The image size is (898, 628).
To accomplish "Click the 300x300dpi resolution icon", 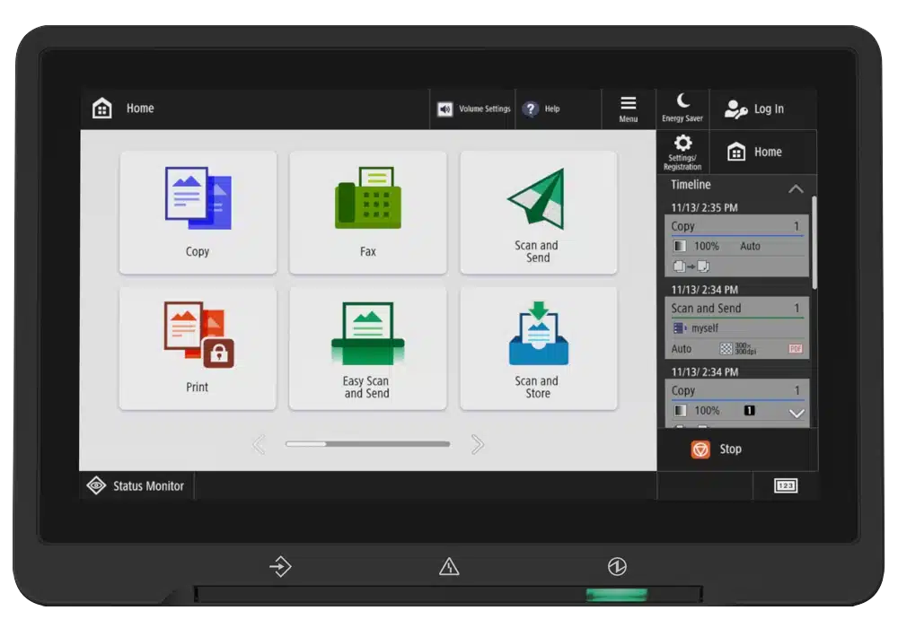I will click(738, 348).
